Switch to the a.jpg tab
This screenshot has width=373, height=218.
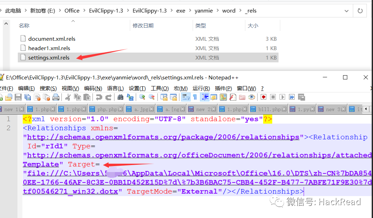[x=140, y=109]
